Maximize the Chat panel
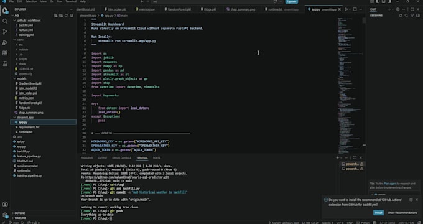This screenshot has height=224, width=423. [412, 9]
